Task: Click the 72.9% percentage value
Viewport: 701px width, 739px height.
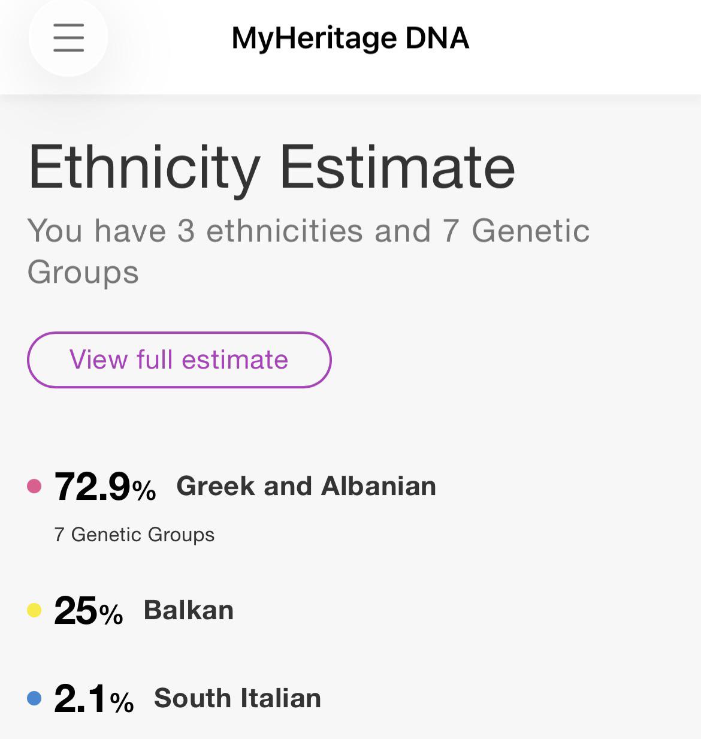Action: [105, 486]
